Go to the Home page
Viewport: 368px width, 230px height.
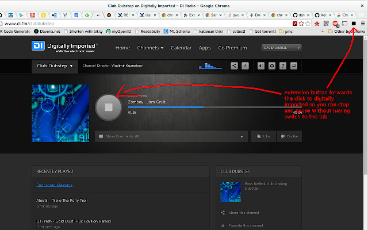click(122, 48)
